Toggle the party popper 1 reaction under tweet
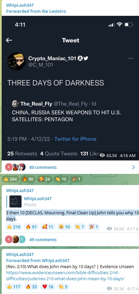The height and width of the screenshot is (294, 139). click(76, 179)
